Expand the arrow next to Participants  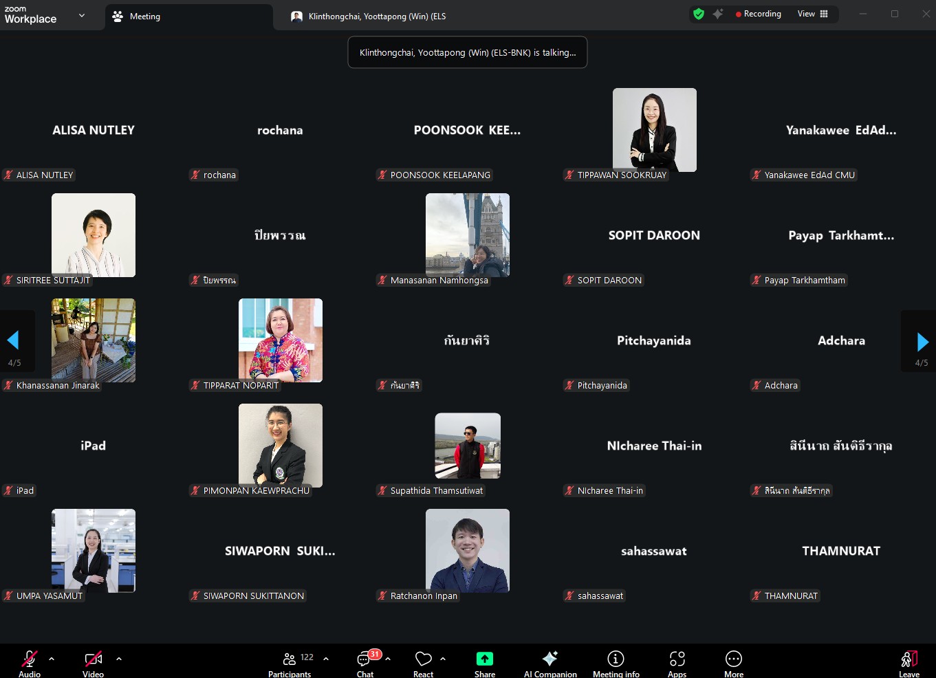pos(326,659)
